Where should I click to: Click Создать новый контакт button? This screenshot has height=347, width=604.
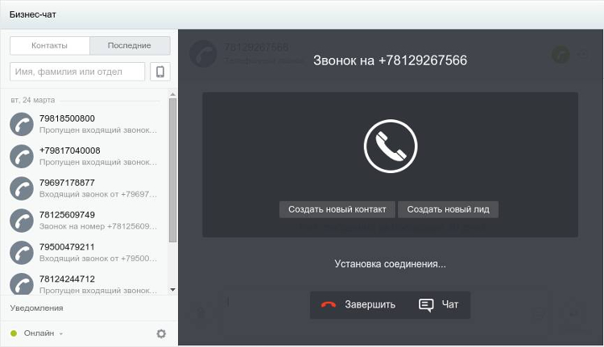(x=337, y=209)
